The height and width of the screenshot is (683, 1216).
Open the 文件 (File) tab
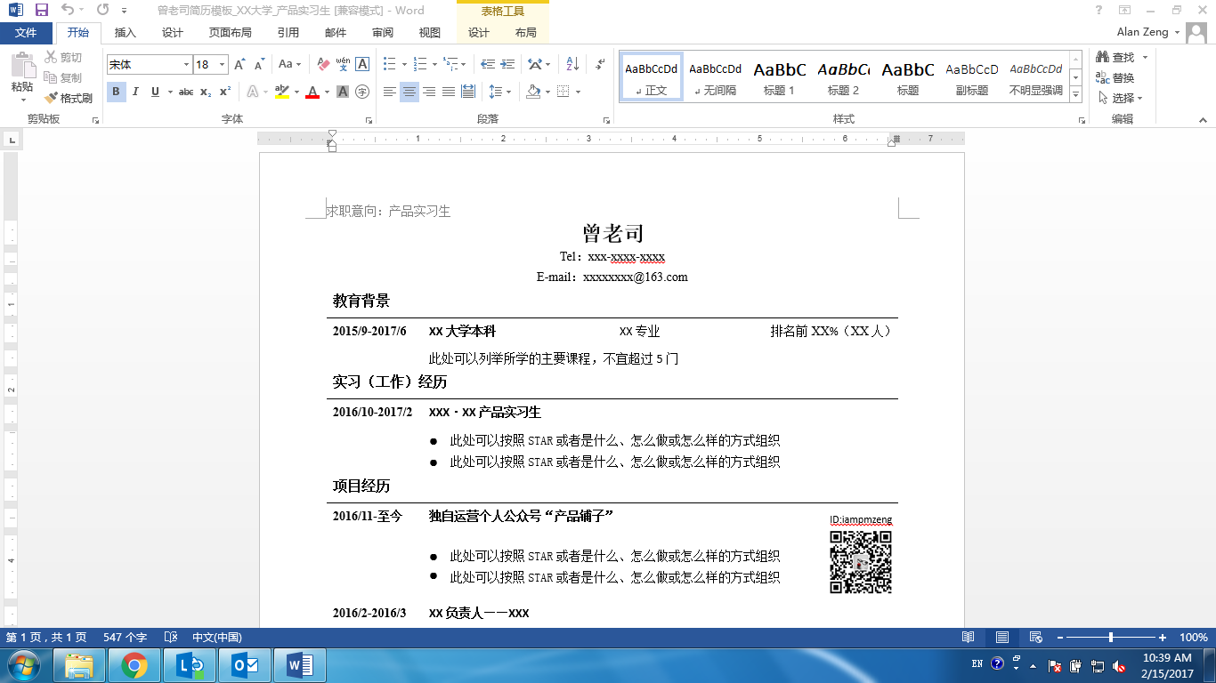coord(27,33)
